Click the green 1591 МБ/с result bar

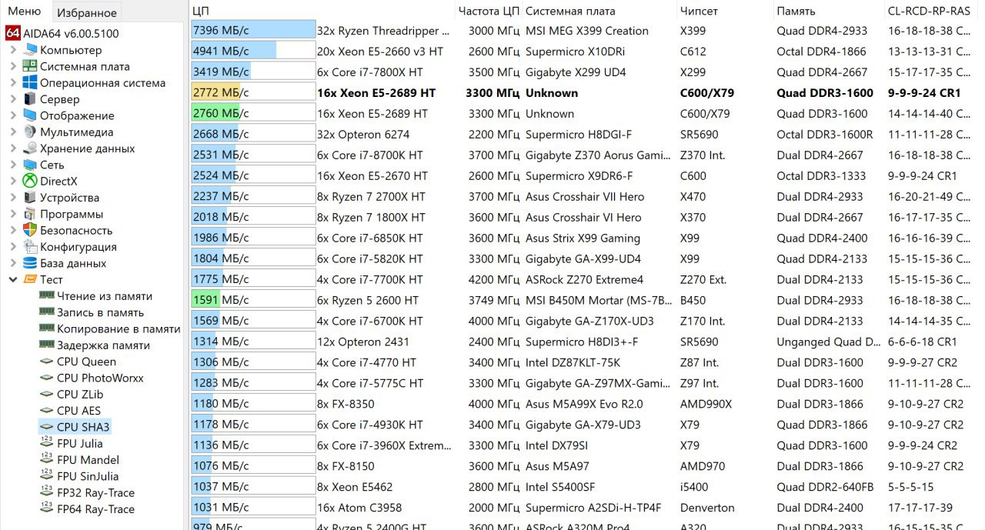[x=253, y=300]
